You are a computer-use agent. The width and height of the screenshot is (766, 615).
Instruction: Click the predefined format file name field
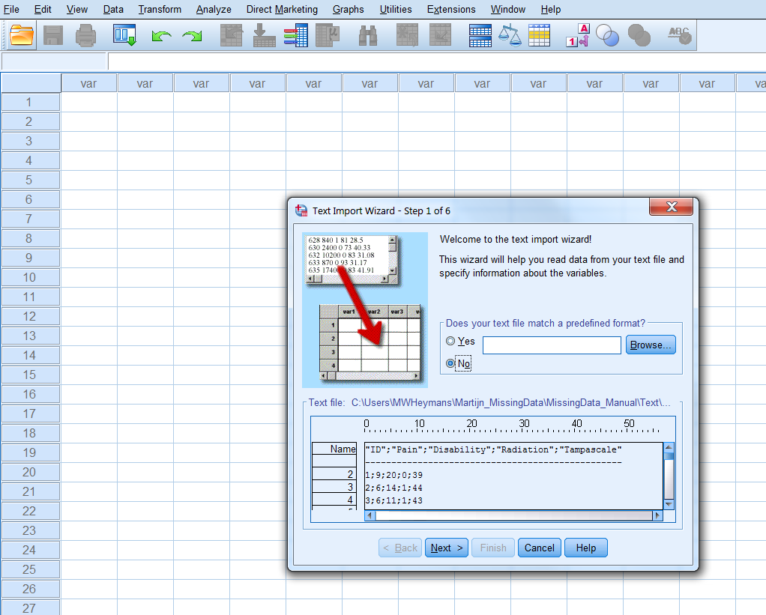click(552, 345)
